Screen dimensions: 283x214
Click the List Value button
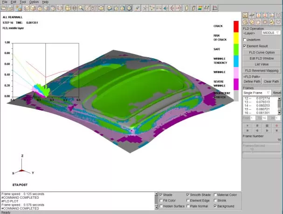click(x=262, y=64)
